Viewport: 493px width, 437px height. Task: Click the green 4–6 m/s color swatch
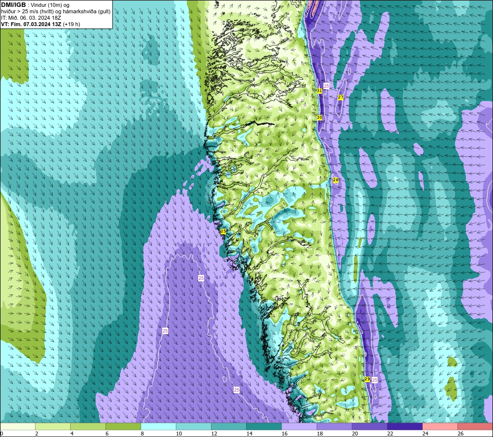pyautogui.click(x=88, y=426)
